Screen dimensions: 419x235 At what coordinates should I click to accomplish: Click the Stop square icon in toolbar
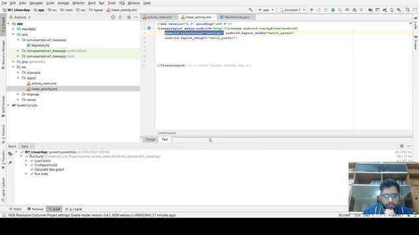pos(361,10)
